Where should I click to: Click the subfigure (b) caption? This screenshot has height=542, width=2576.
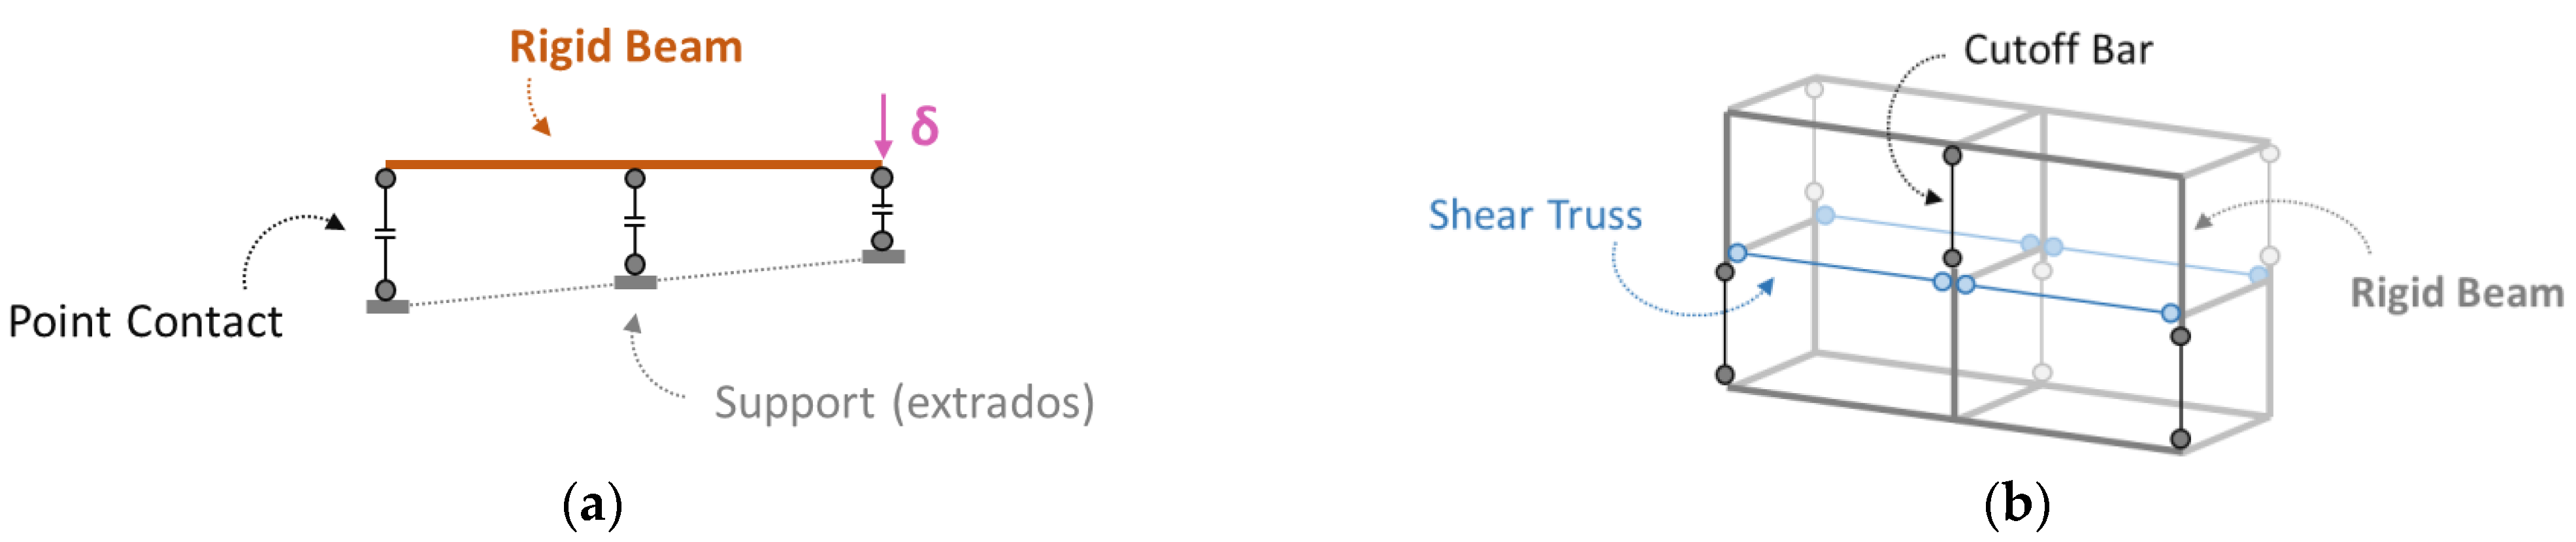click(2016, 504)
